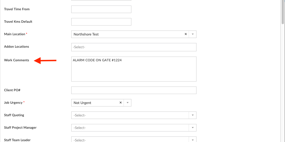Viewport: 285px width, 142px height.
Task: Clear the Not Urgent selection
Action: (121, 103)
